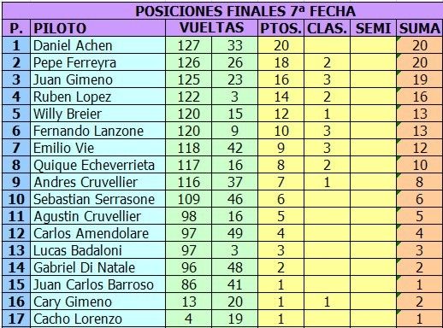Screen dimensions: 443x328
Task: Click the Daniel Achen name cell
Action: (x=97, y=45)
